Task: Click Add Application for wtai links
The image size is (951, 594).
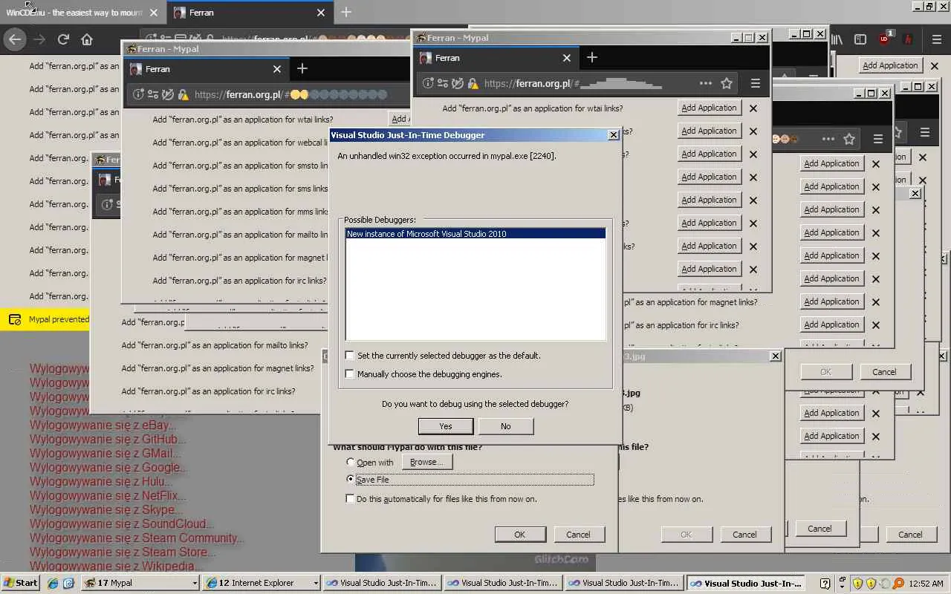Action: (x=709, y=108)
